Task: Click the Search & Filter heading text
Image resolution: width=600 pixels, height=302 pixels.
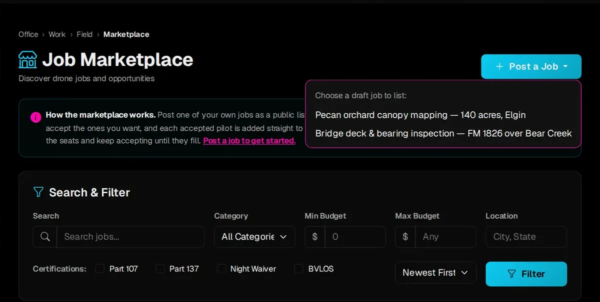Action: pos(89,192)
